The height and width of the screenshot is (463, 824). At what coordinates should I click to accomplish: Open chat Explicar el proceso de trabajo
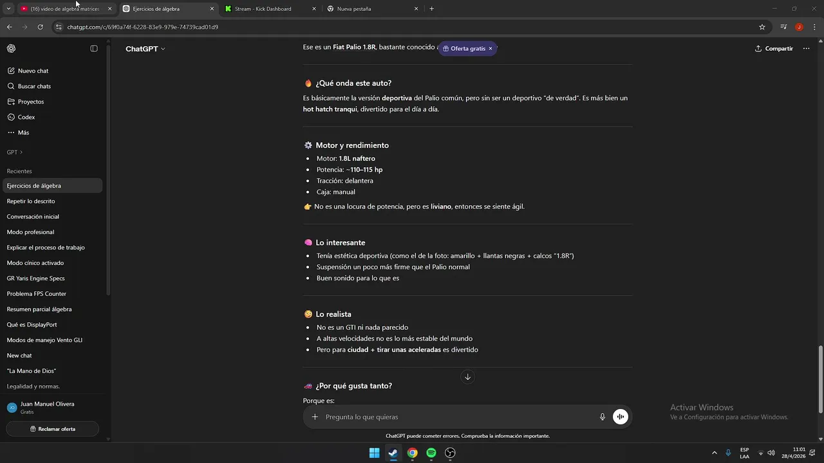[x=51, y=248]
